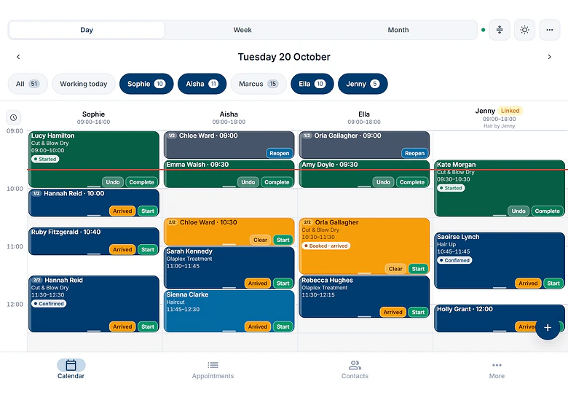Viewport: 568px width, 395px height.
Task: Mark Sienna Clarke as Arrived
Action: (258, 326)
